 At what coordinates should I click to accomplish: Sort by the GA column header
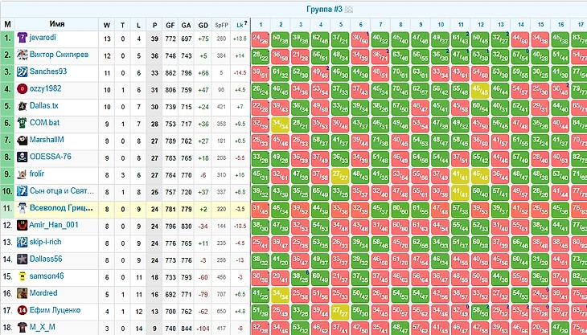point(186,26)
